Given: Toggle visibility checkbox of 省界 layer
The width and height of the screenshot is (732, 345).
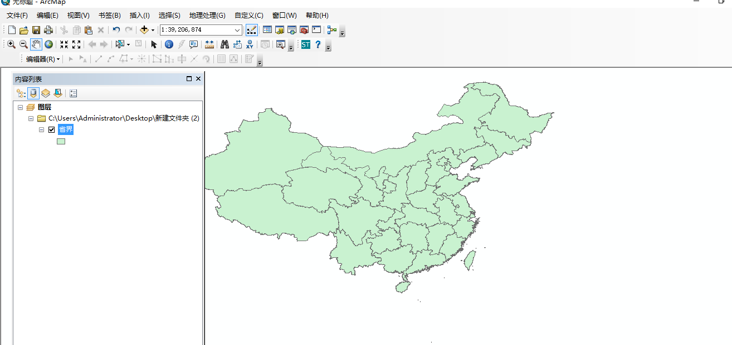Looking at the screenshot, I should tap(52, 129).
